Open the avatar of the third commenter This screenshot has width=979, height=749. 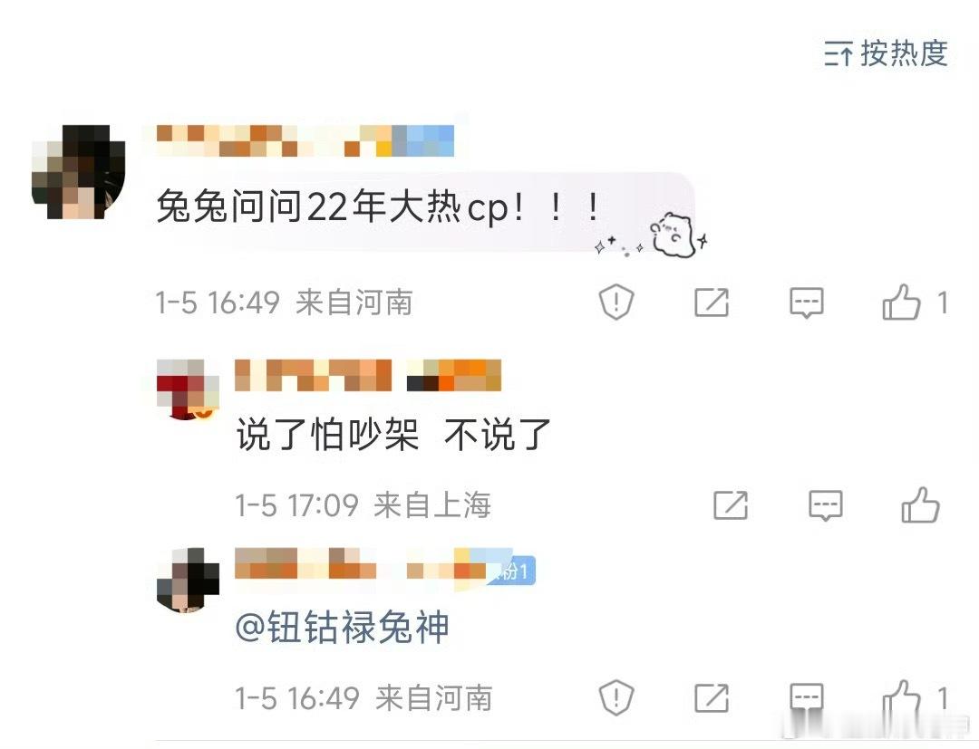188,580
